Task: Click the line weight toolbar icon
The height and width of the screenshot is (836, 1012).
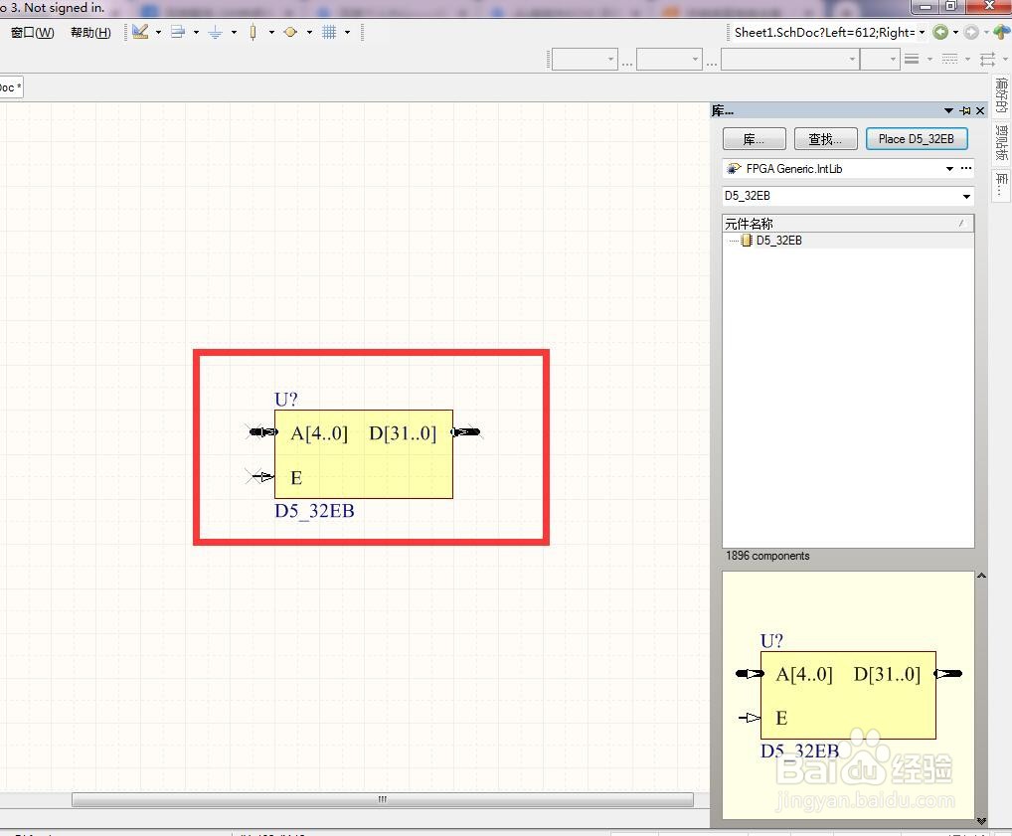Action: (912, 60)
